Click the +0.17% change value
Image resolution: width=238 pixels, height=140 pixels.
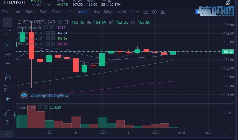63,5
